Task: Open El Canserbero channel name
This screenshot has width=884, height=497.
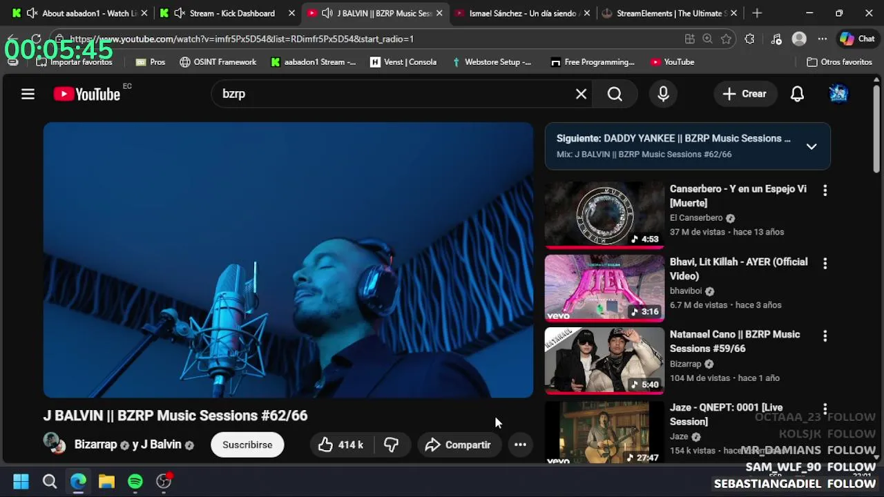Action: point(696,218)
